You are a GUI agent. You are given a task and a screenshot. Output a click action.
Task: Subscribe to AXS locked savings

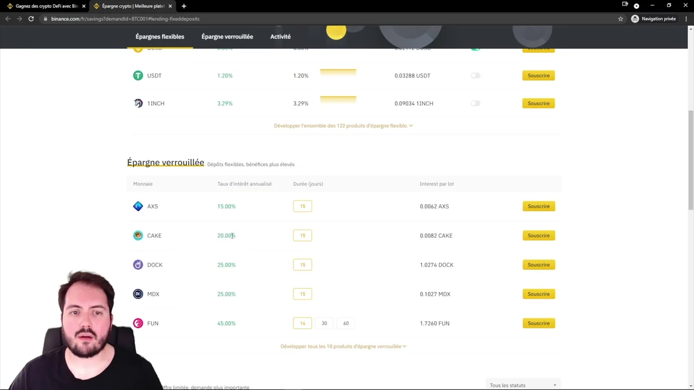538,206
